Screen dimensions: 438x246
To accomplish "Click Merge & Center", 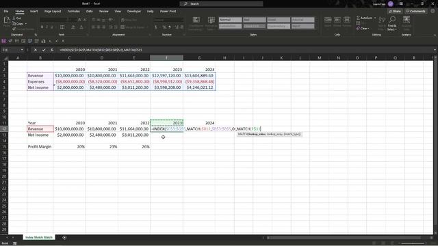I will click(134, 27).
